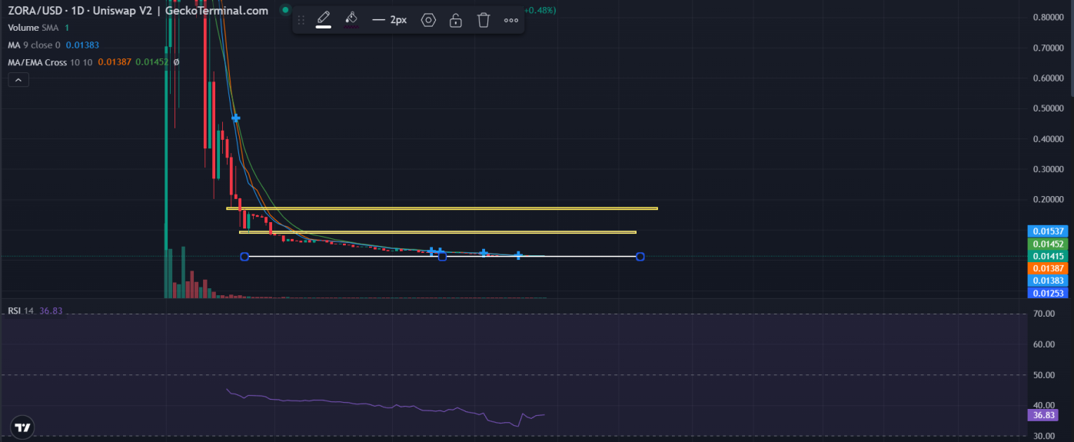Screen dimensions: 1074x442
Task: Click green market status dot
Action: click(285, 11)
